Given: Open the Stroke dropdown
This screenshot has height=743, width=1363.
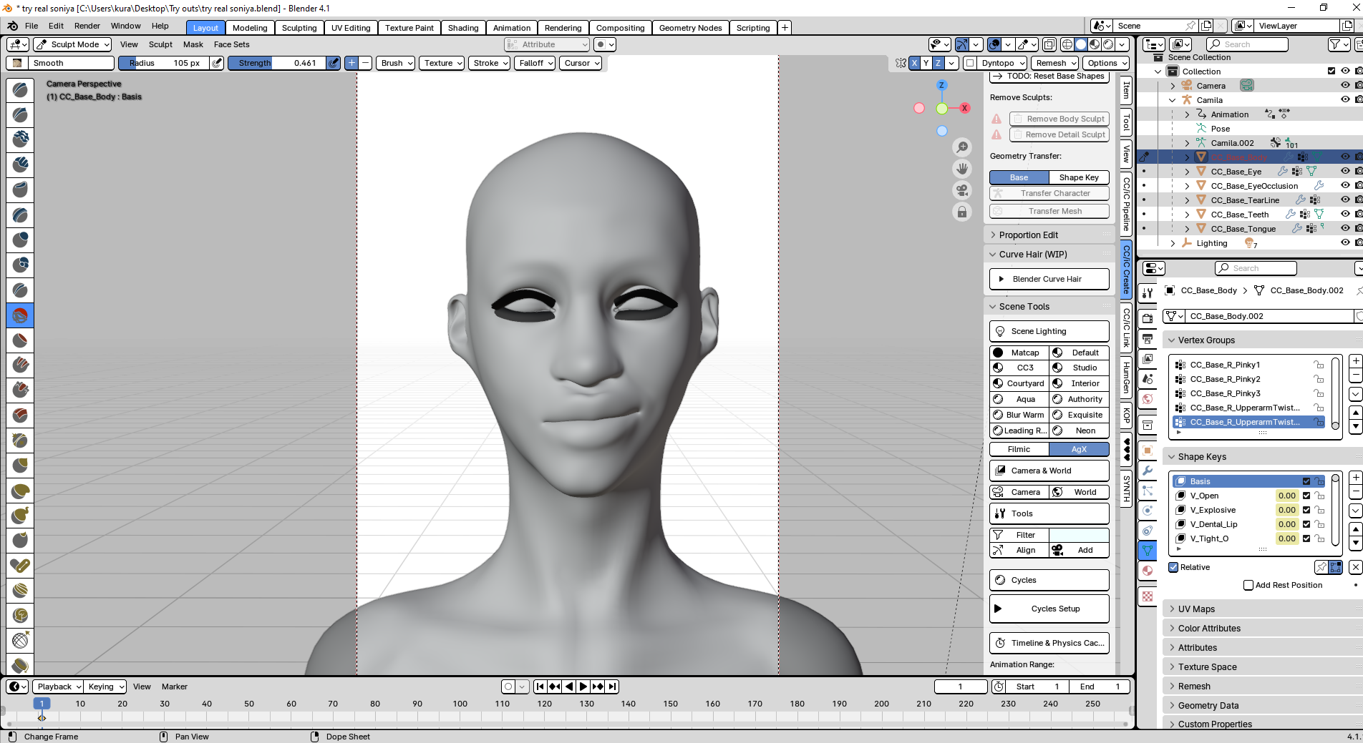Looking at the screenshot, I should pyautogui.click(x=490, y=63).
